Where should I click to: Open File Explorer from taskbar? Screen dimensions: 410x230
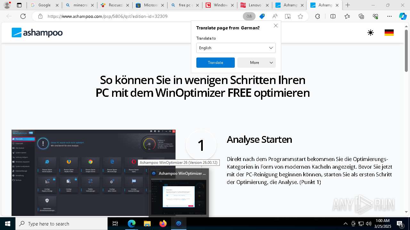click(147, 224)
